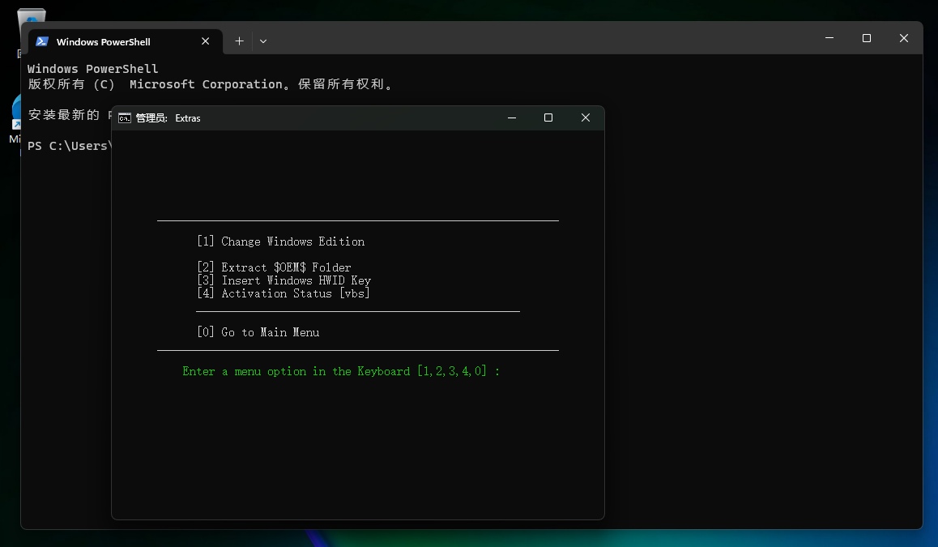Minimize the Extras console window
Viewport: 938px width, 547px height.
pos(512,118)
